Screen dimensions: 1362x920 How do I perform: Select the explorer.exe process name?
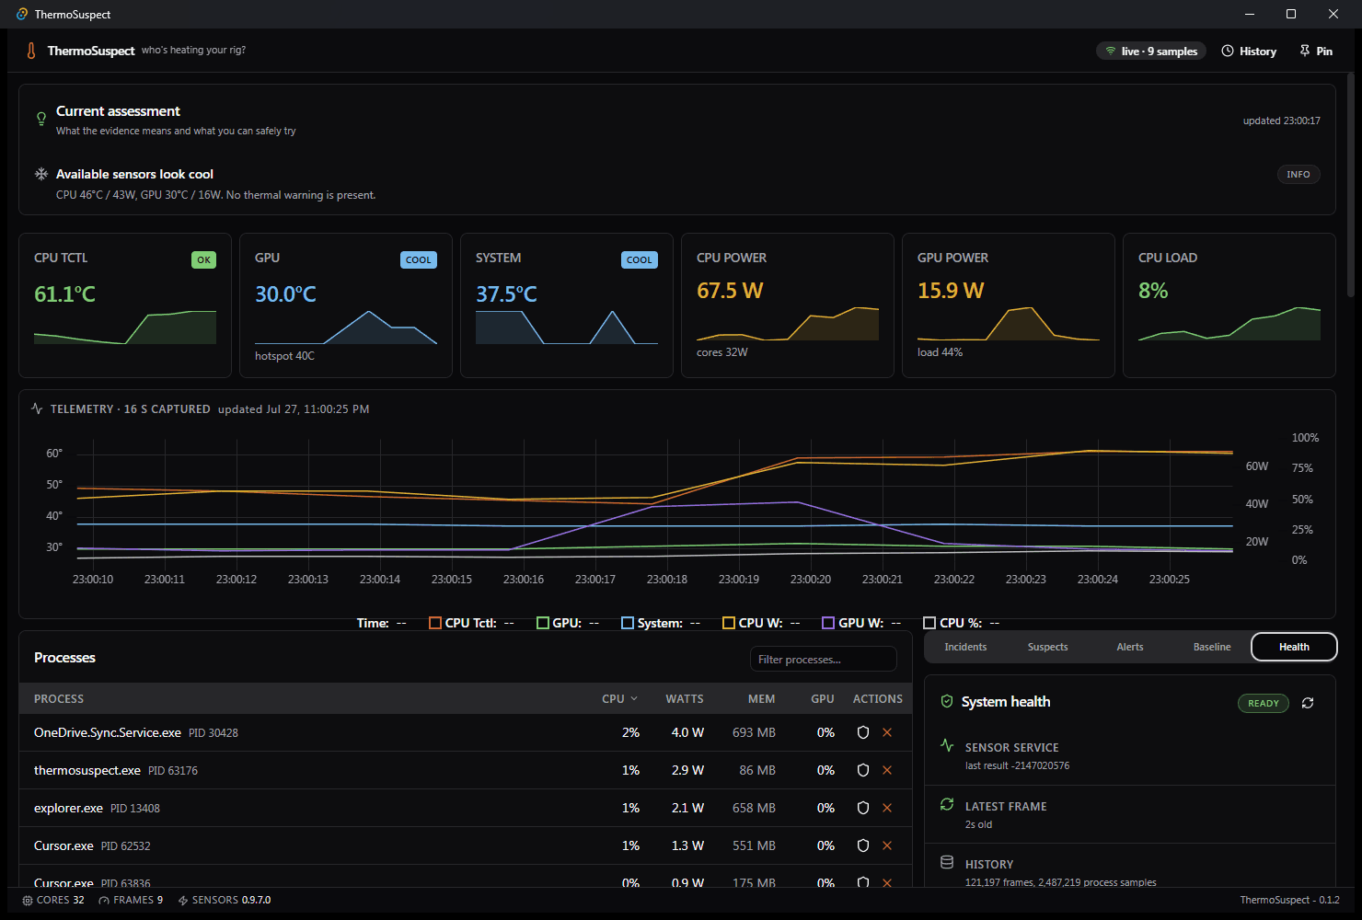click(x=68, y=808)
